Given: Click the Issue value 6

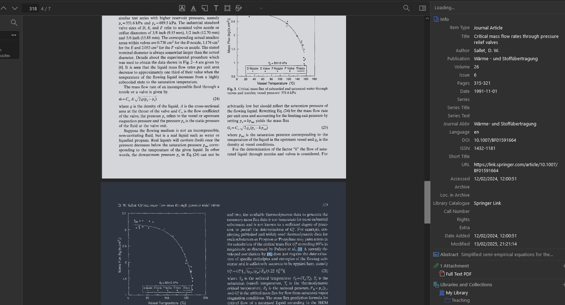Looking at the screenshot, I should point(475,75).
